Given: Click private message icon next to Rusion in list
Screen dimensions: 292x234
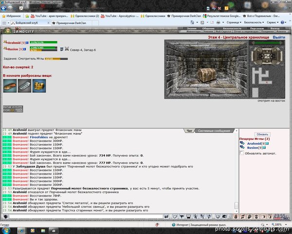Looking at the screenshot, I should 242,147.
